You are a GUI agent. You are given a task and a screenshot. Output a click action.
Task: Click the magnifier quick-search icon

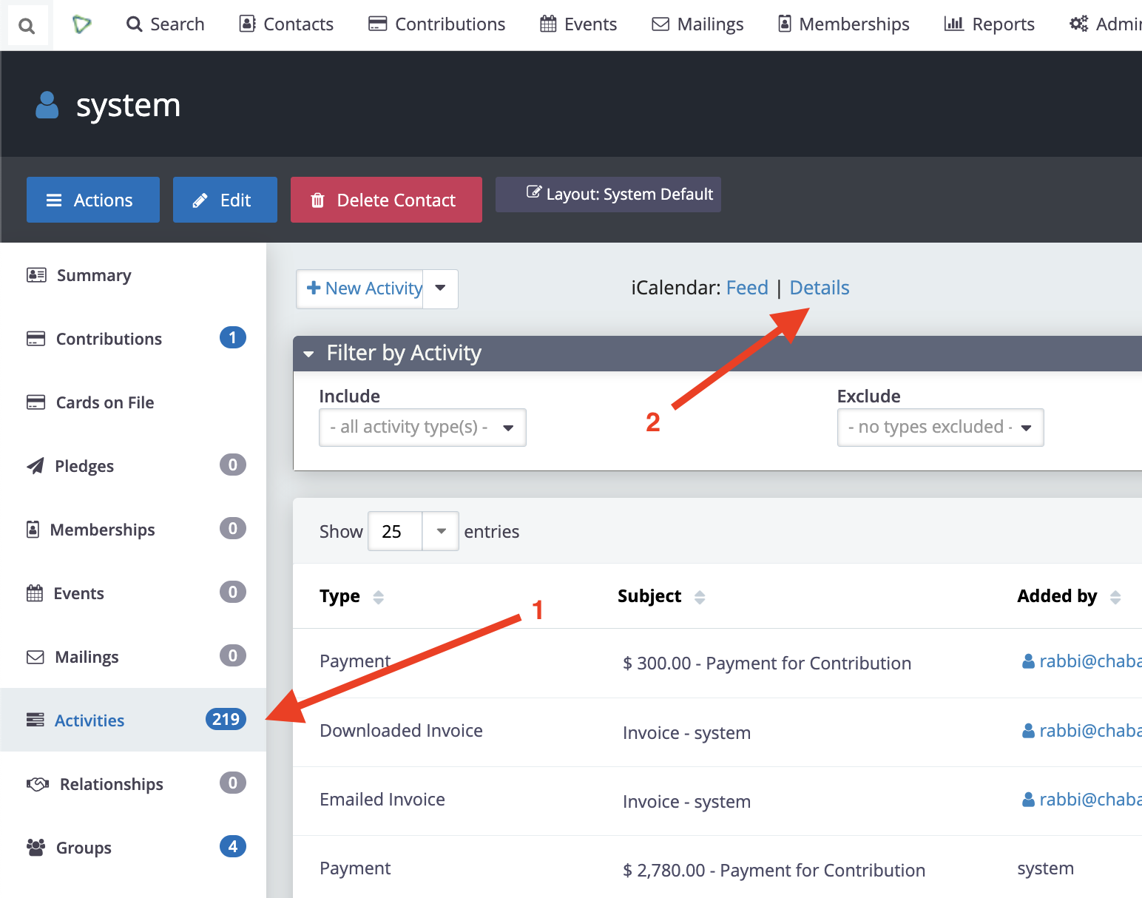click(27, 26)
